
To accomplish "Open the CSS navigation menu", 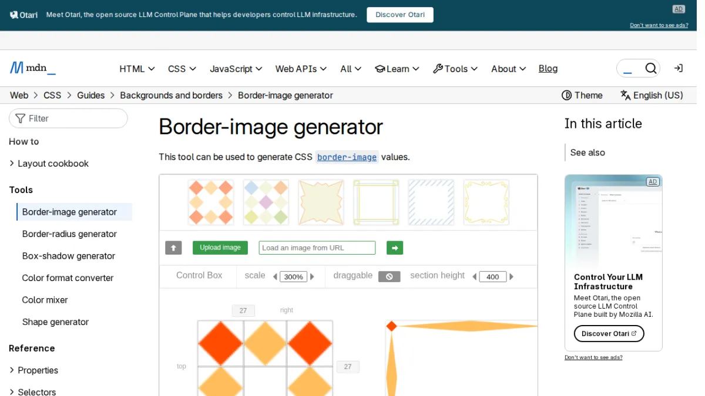I will (182, 69).
